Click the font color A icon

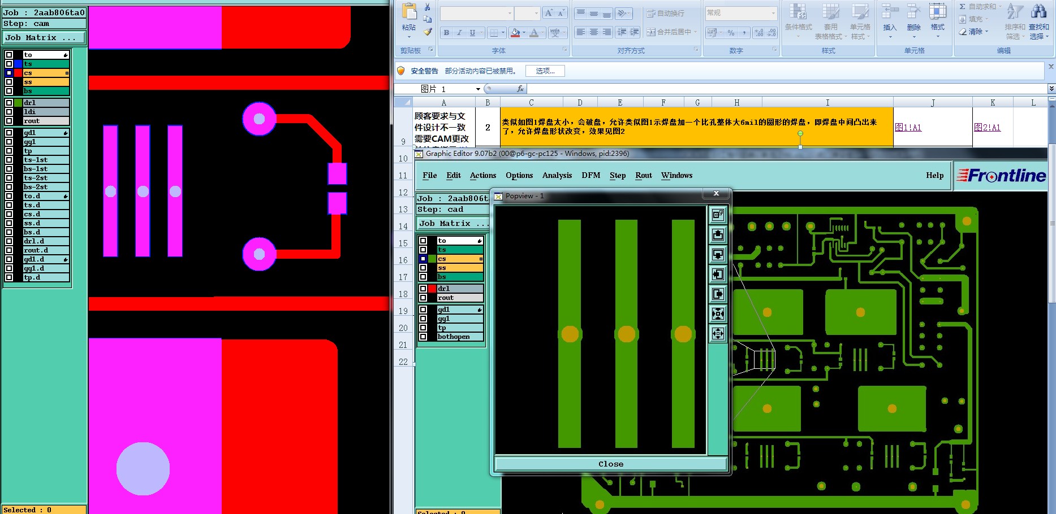[x=534, y=33]
